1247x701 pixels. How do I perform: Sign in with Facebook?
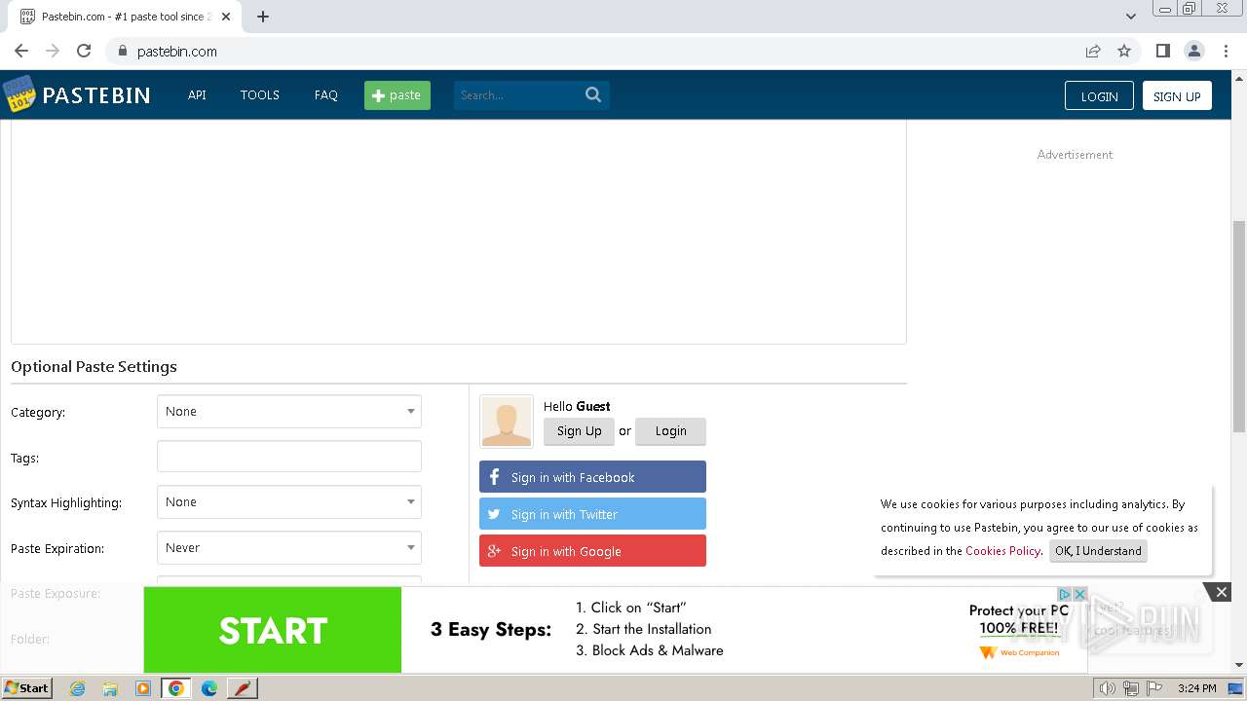(592, 477)
